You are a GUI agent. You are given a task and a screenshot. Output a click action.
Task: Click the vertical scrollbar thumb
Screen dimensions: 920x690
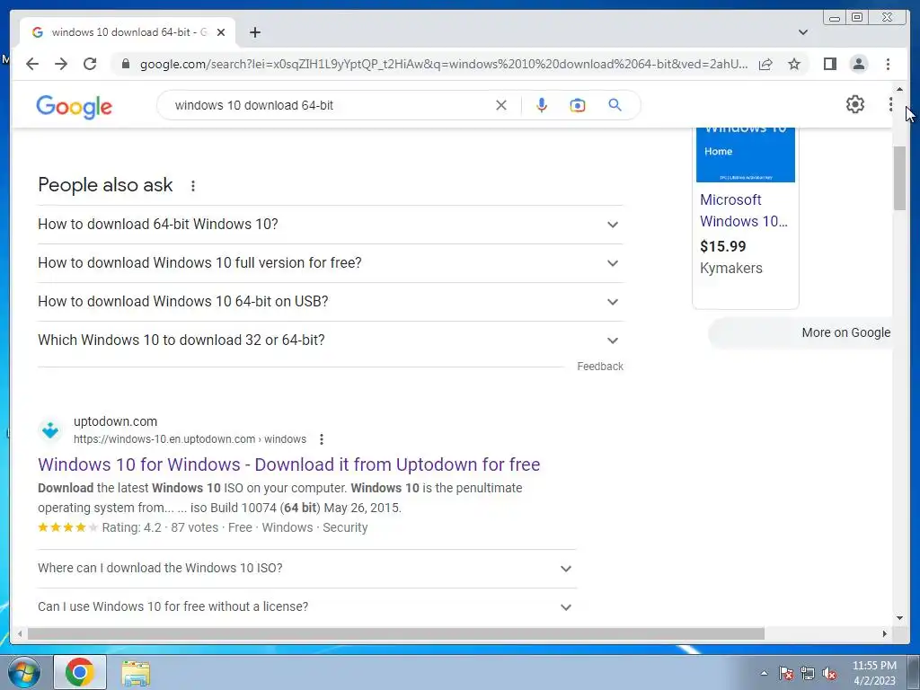[899, 178]
